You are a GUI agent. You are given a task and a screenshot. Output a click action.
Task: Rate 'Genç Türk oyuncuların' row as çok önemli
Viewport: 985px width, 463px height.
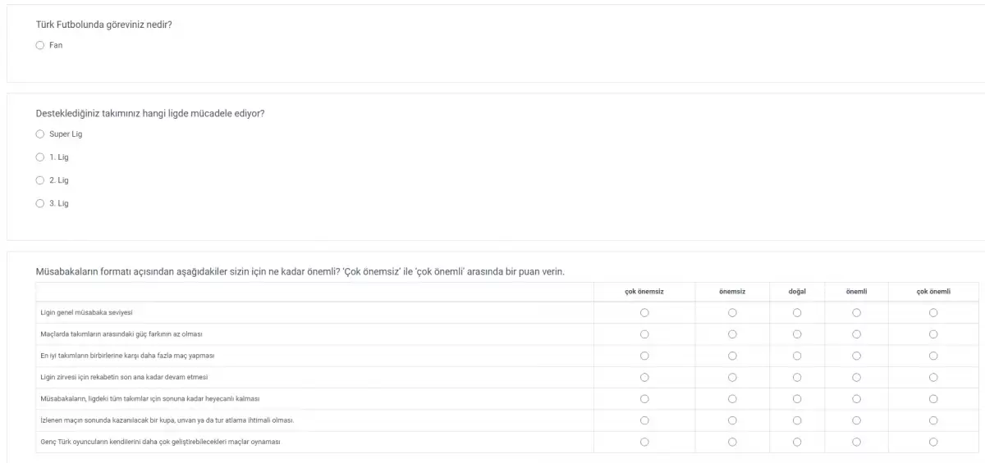click(933, 442)
